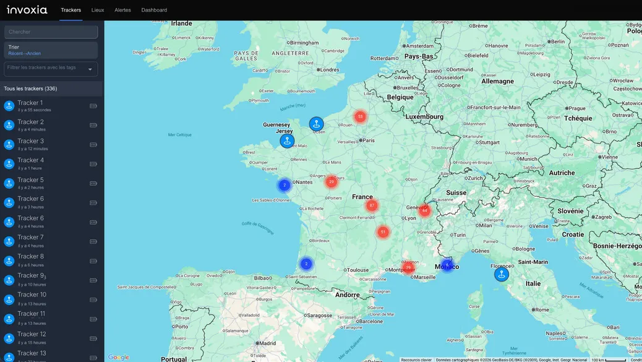
Task: Click the Tracker 5 pin icon
Action: 9,183
